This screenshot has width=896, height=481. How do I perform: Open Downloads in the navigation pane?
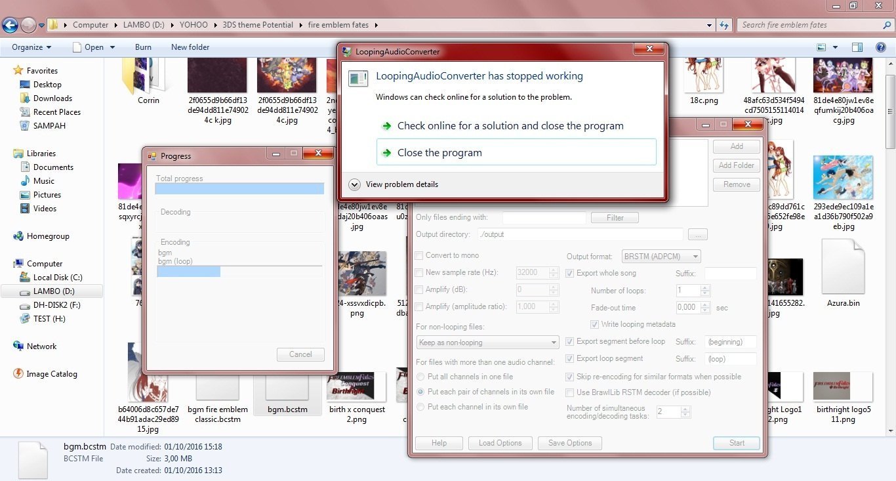coord(52,98)
